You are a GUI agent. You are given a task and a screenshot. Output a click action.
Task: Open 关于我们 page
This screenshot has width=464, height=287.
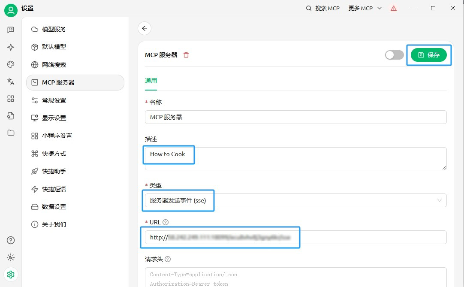(75, 224)
